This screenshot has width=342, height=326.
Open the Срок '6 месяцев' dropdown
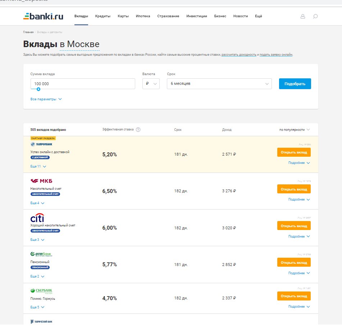pyautogui.click(x=219, y=84)
